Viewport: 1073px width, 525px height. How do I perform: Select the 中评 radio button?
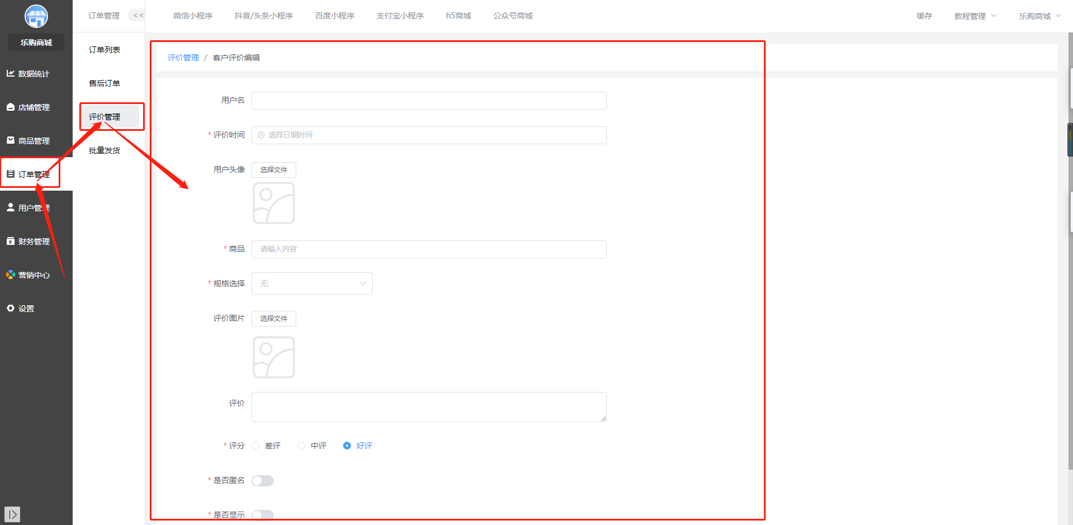301,446
